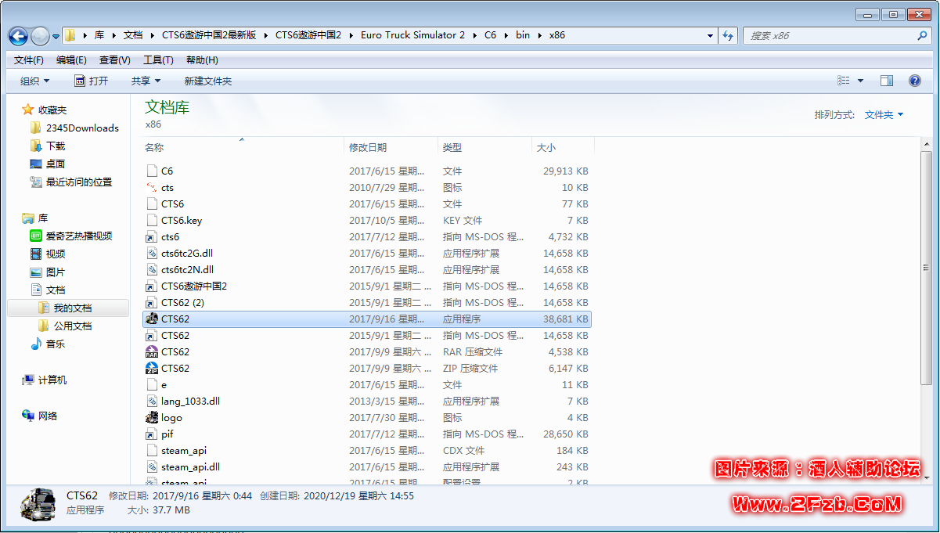Open 2345Downloads folder in sidebar

pos(74,128)
